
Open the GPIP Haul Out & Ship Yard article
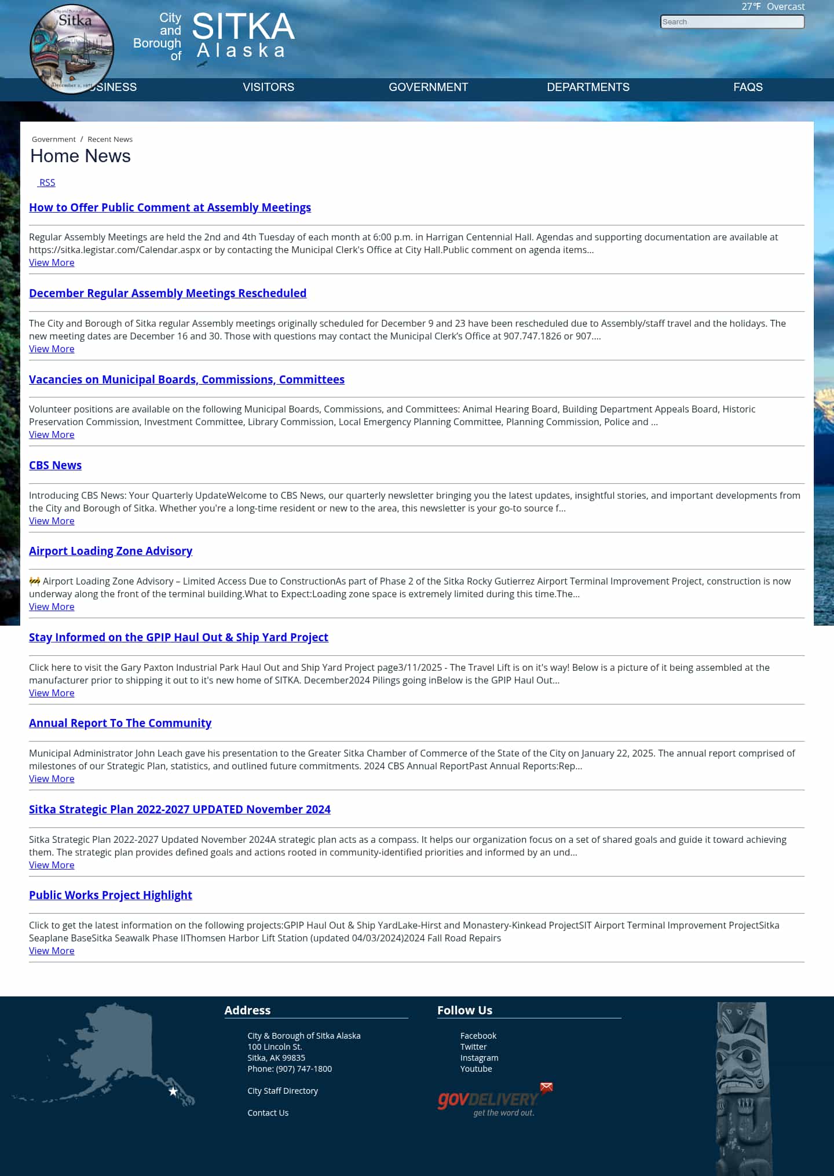(178, 637)
